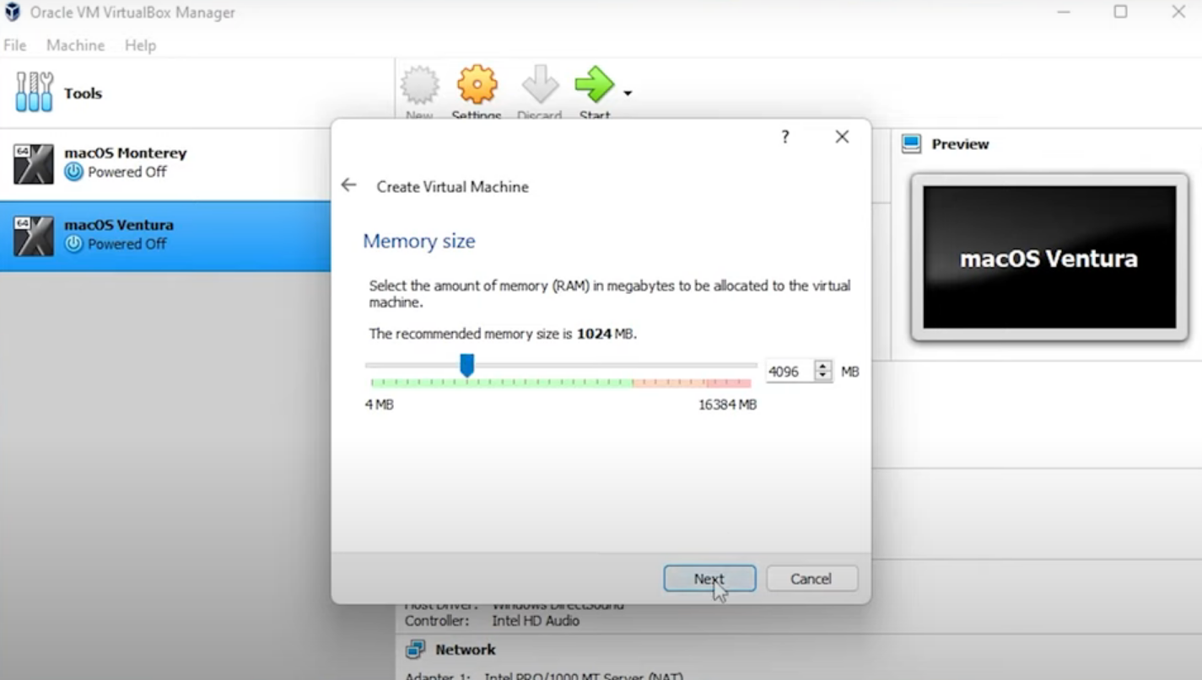Click the back arrow in the wizard

[x=348, y=185]
